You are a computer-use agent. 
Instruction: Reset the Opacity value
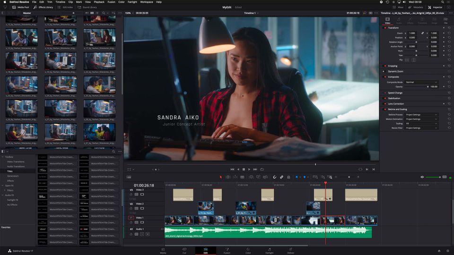point(449,86)
